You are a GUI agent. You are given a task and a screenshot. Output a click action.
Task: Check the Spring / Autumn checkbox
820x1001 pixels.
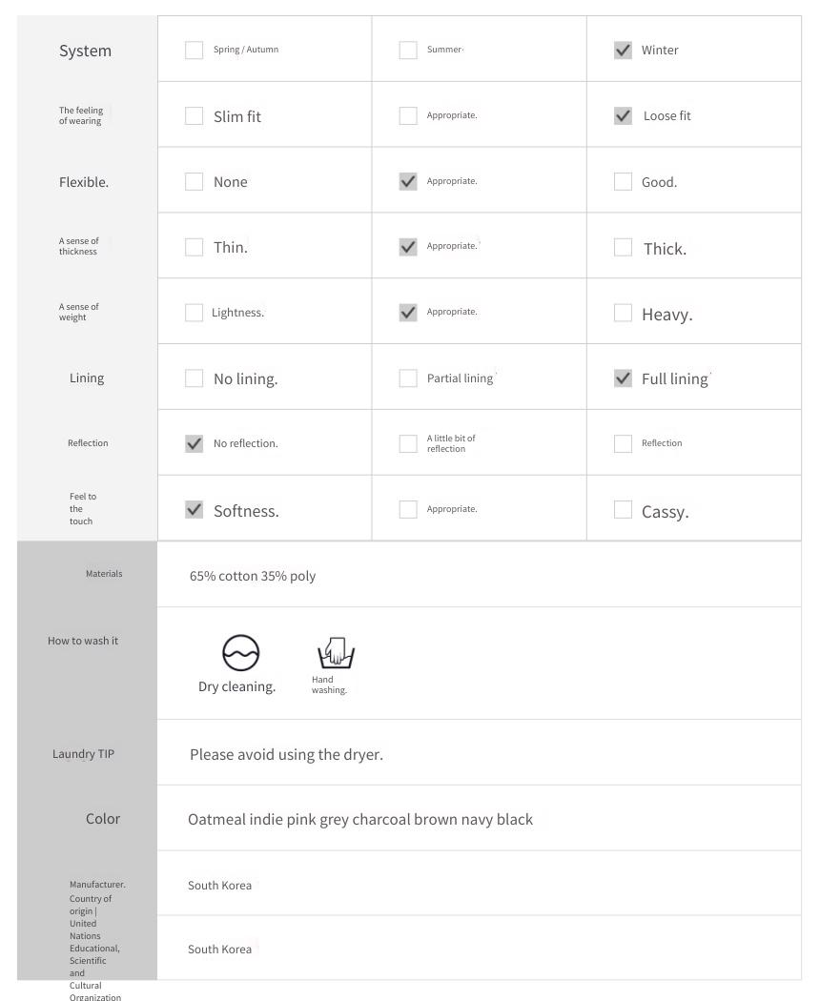tap(195, 50)
